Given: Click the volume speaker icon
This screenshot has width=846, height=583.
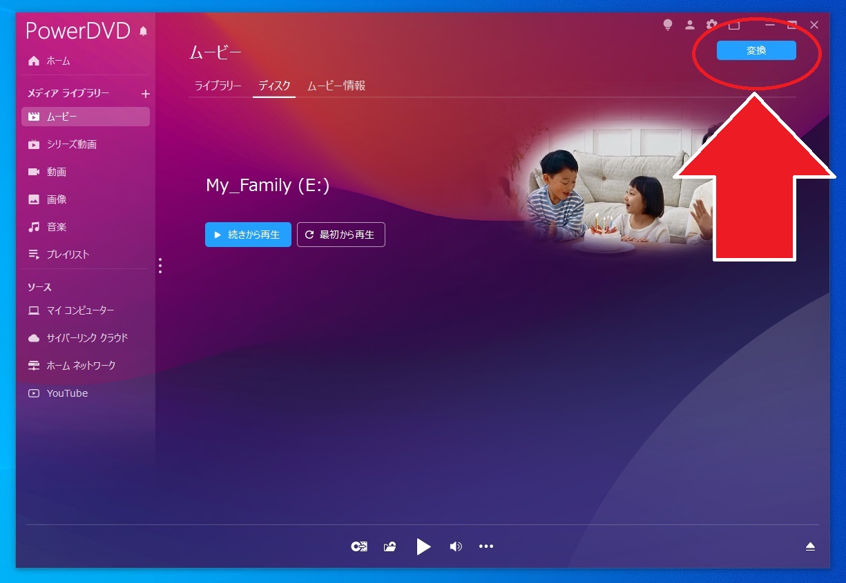Looking at the screenshot, I should tap(456, 546).
